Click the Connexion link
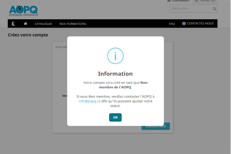The height and width of the screenshot is (154, 231). (178, 1)
